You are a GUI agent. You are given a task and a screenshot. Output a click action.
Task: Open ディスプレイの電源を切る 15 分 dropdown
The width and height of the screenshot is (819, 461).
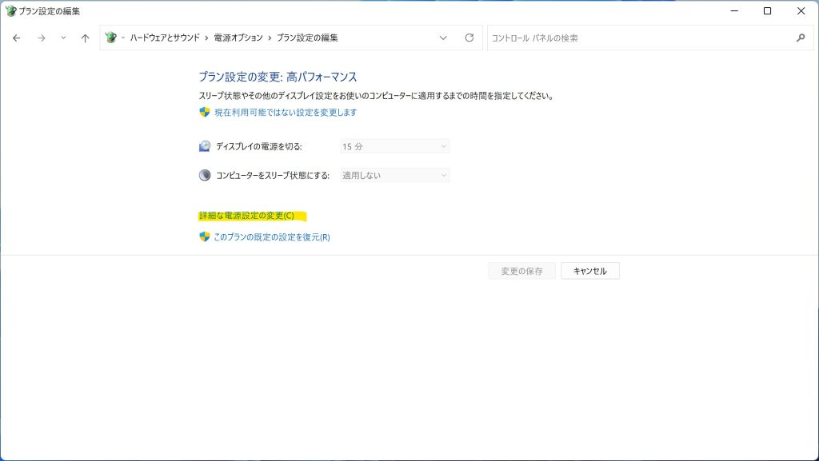pos(395,146)
